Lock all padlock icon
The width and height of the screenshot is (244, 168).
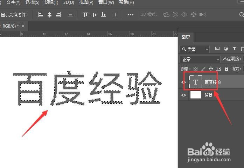click(226, 69)
